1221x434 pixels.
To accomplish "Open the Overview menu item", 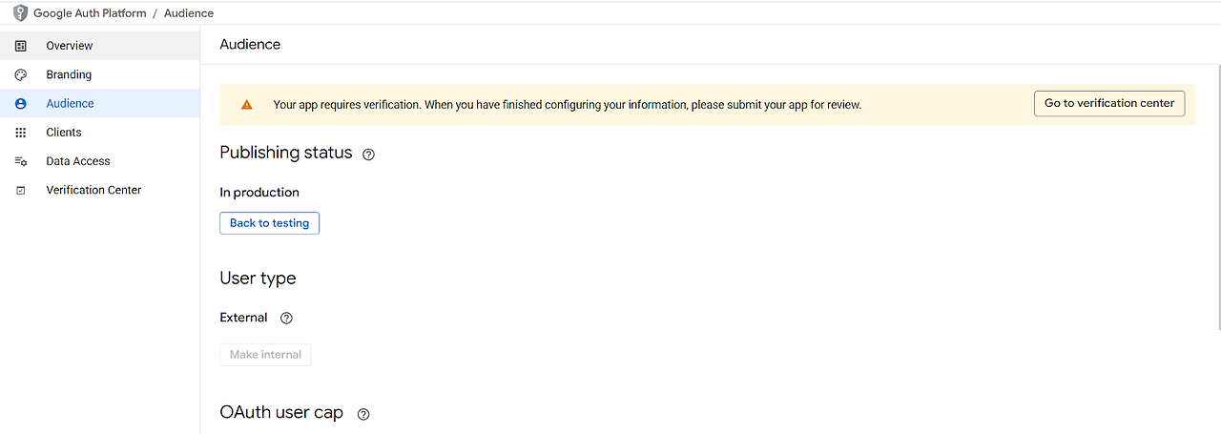I will coord(100,46).
